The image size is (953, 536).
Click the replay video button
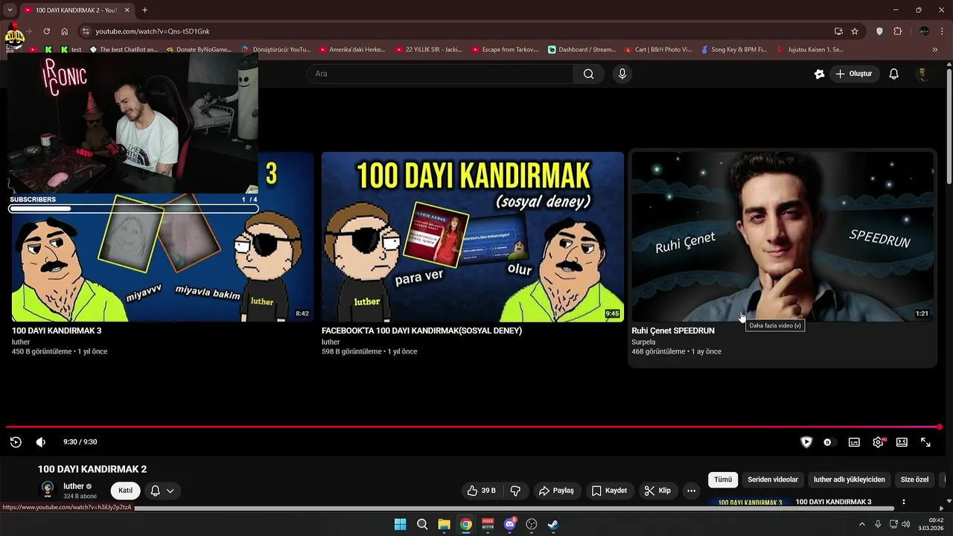click(x=16, y=442)
